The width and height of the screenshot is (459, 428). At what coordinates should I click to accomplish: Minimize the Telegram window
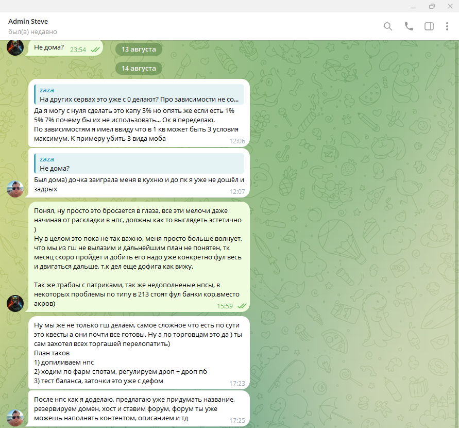point(413,6)
